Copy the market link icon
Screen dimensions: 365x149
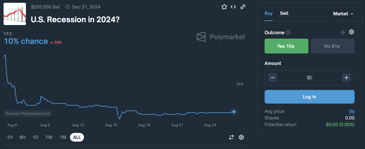[x=243, y=7]
